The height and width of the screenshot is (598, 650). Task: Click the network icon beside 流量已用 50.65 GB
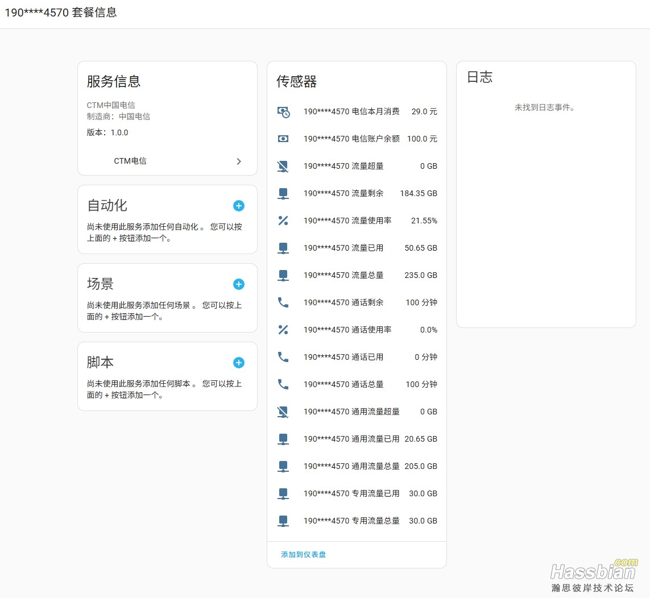tap(283, 248)
